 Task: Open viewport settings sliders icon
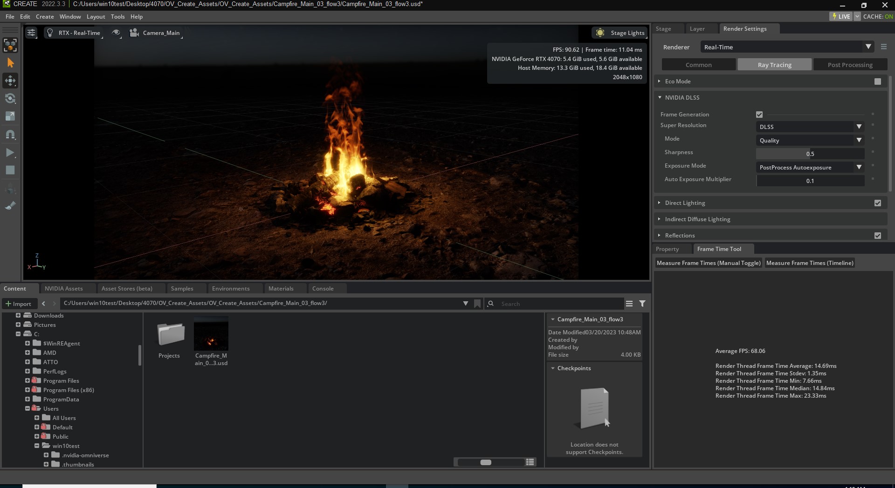click(31, 33)
